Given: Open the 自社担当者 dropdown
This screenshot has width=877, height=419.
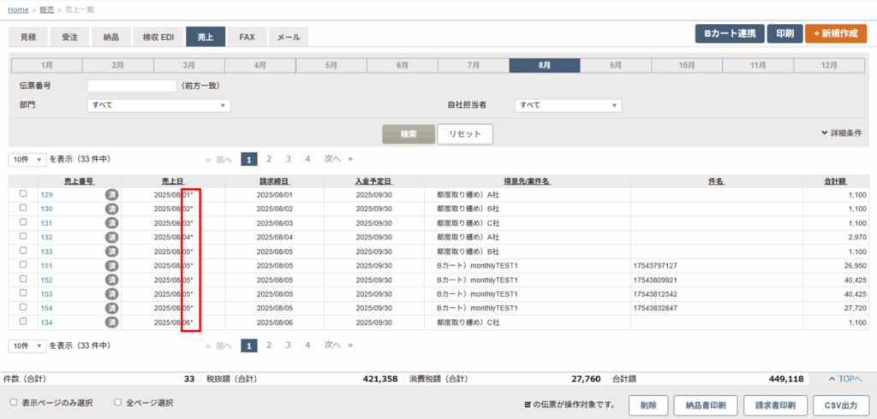Looking at the screenshot, I should pos(567,105).
